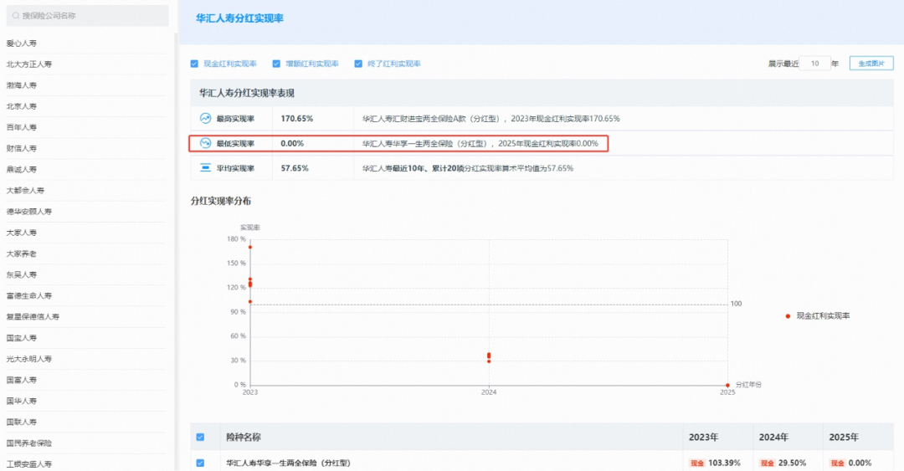Choose 国富人寿 in the sidebar
Viewport: 904px width, 471px height.
pos(21,380)
